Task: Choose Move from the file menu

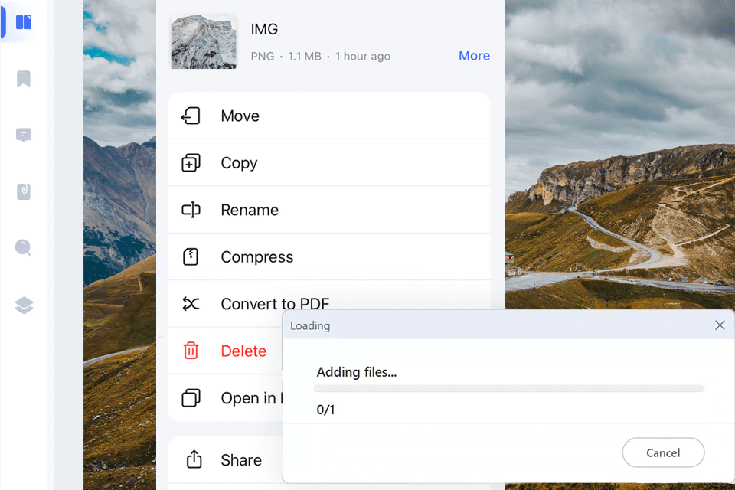Action: click(329, 116)
